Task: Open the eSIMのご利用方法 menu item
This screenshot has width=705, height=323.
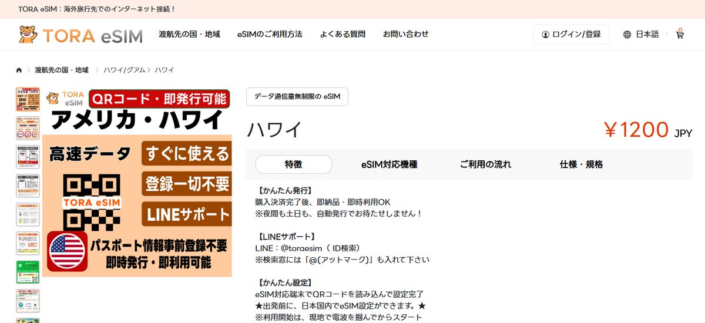Action: (270, 34)
